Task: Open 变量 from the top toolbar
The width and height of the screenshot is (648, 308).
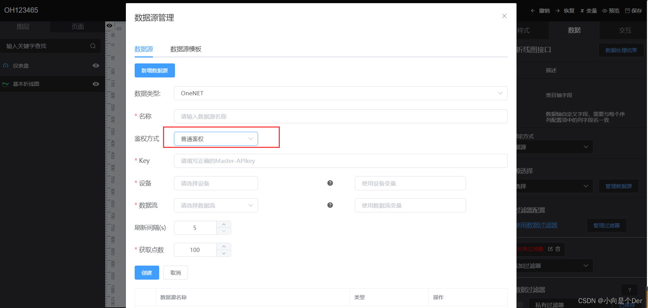Action: [x=589, y=11]
